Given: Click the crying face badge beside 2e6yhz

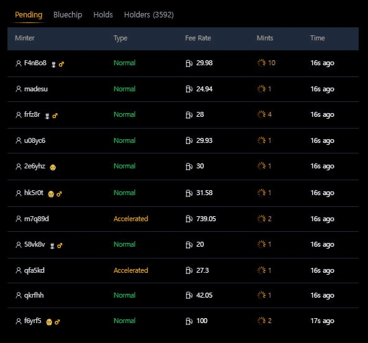Looking at the screenshot, I should (53, 167).
